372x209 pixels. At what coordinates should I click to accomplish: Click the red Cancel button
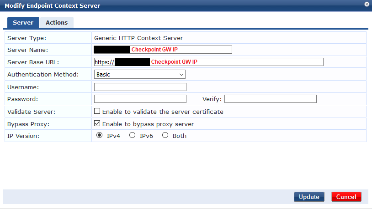(x=346, y=197)
